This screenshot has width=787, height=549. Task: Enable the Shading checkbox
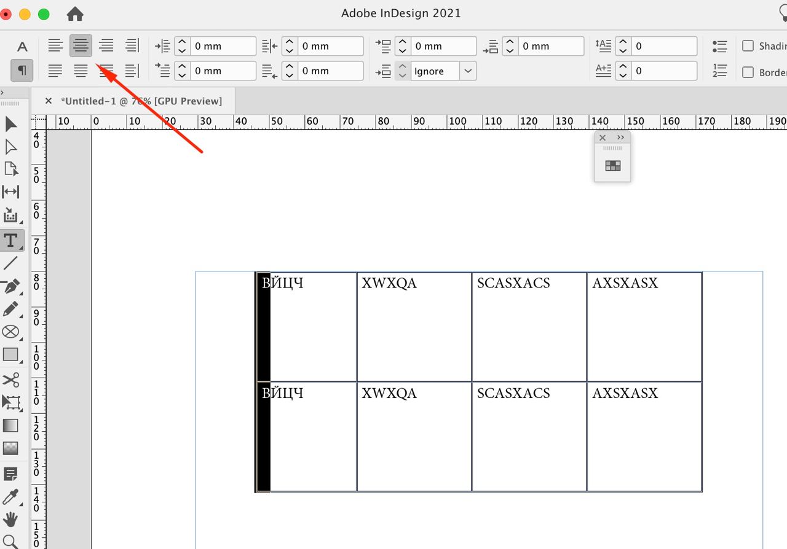(x=748, y=46)
